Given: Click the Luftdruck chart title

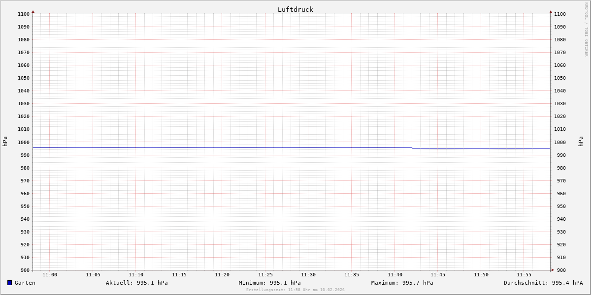Looking at the screenshot, I should (295, 9).
